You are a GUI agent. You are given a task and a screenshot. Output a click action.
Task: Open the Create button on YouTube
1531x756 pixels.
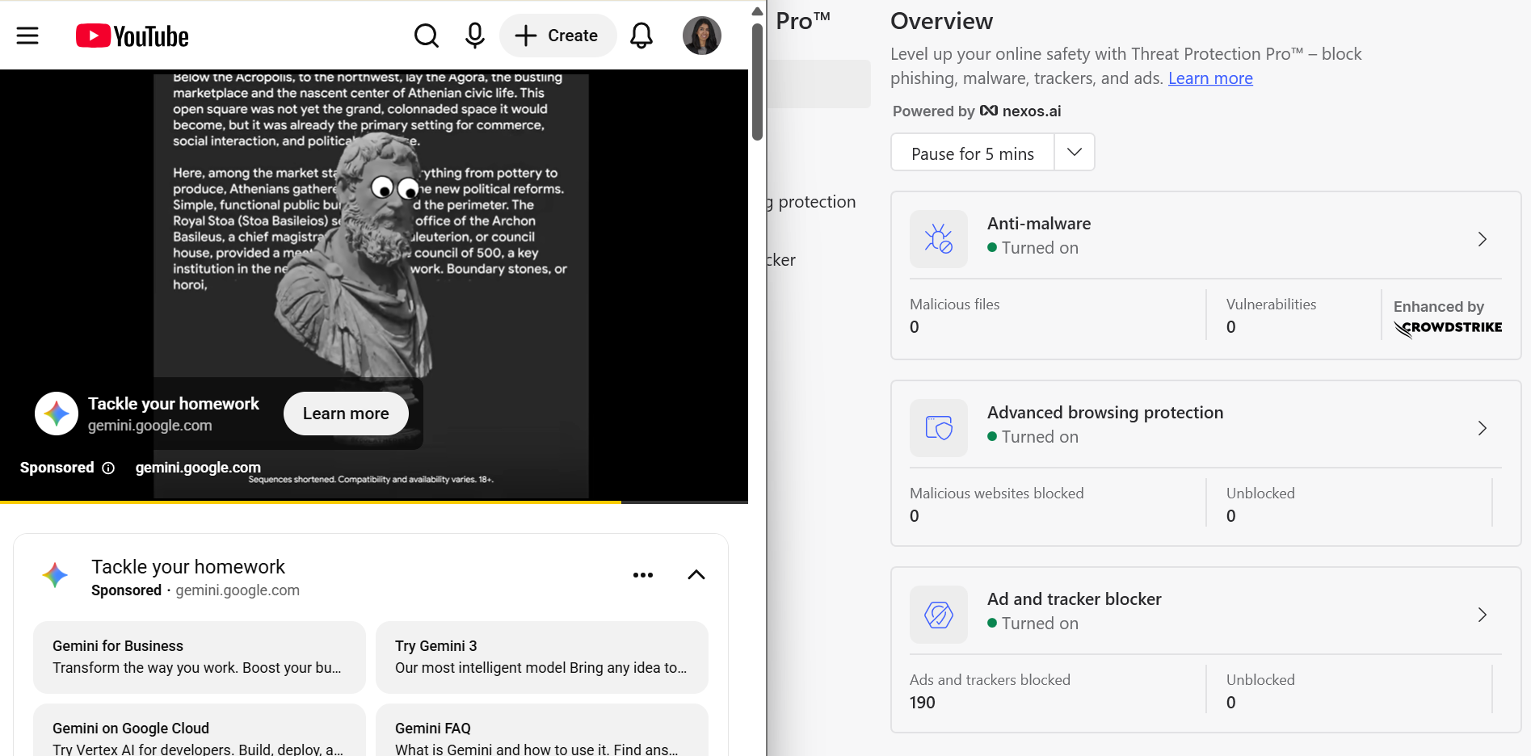click(x=557, y=36)
